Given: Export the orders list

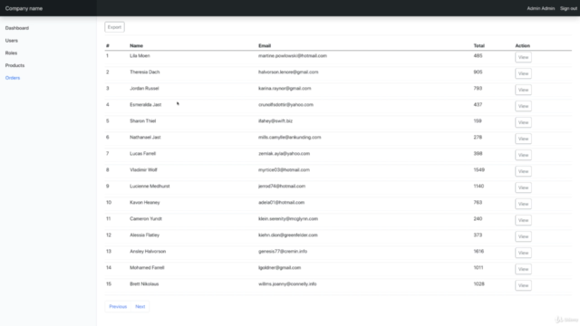Looking at the screenshot, I should click(x=115, y=27).
